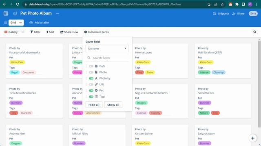Click the Pet Photo Album space icon
The width and height of the screenshot is (261, 146).
15,13
